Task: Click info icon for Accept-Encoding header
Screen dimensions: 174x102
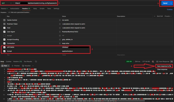Action: 60,39
